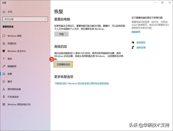Maximize the 设置 window
This screenshot has width=173, height=131.
162,2
